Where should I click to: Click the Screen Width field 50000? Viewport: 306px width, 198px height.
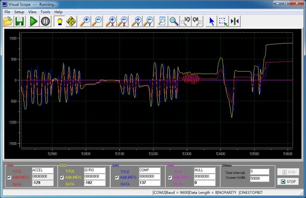[x=260, y=179]
